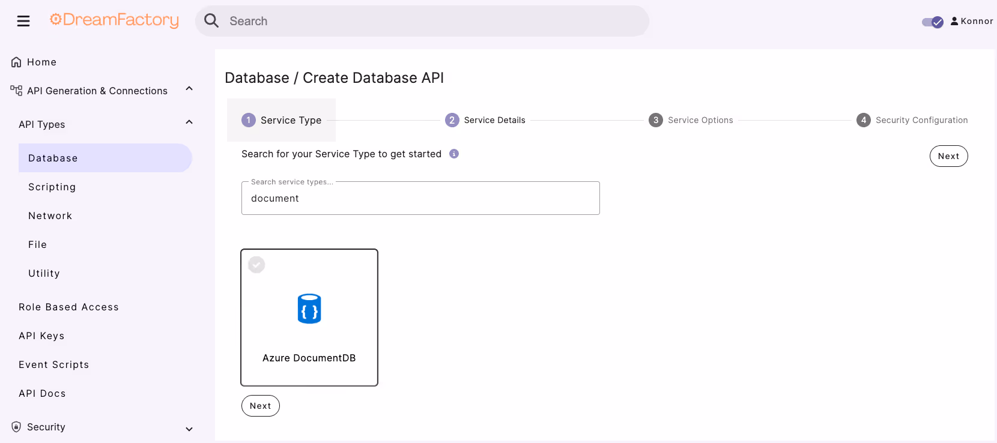Focus the Search service types field
Screen dimensions: 997x443
pyautogui.click(x=420, y=198)
